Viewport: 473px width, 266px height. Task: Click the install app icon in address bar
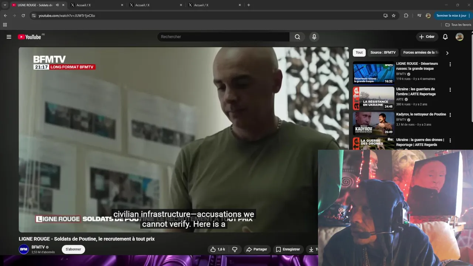(385, 16)
